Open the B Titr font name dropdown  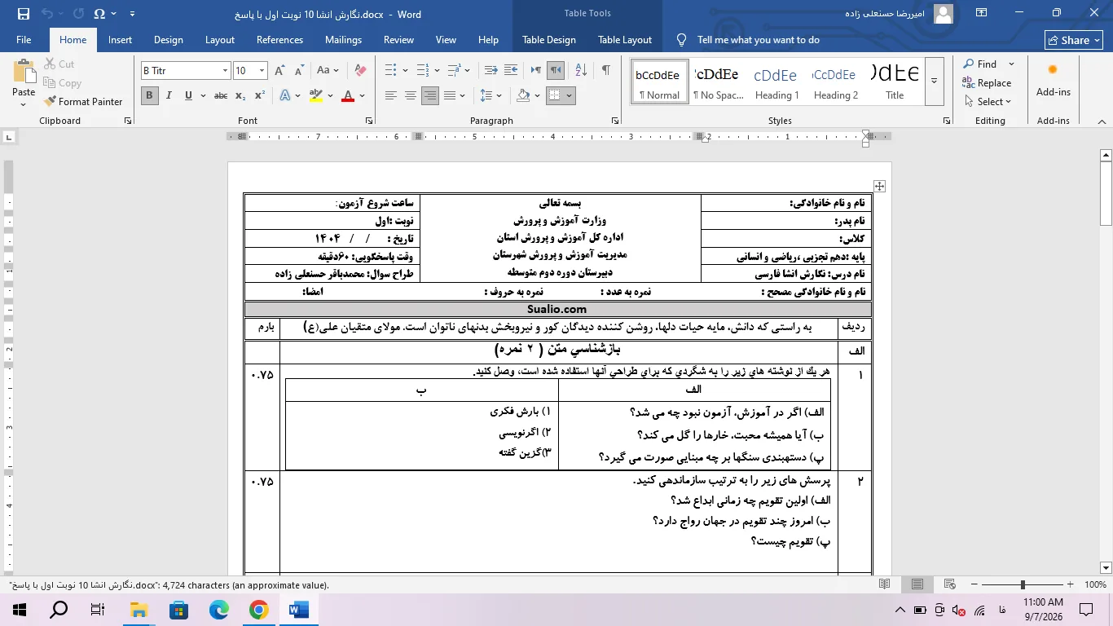225,71
